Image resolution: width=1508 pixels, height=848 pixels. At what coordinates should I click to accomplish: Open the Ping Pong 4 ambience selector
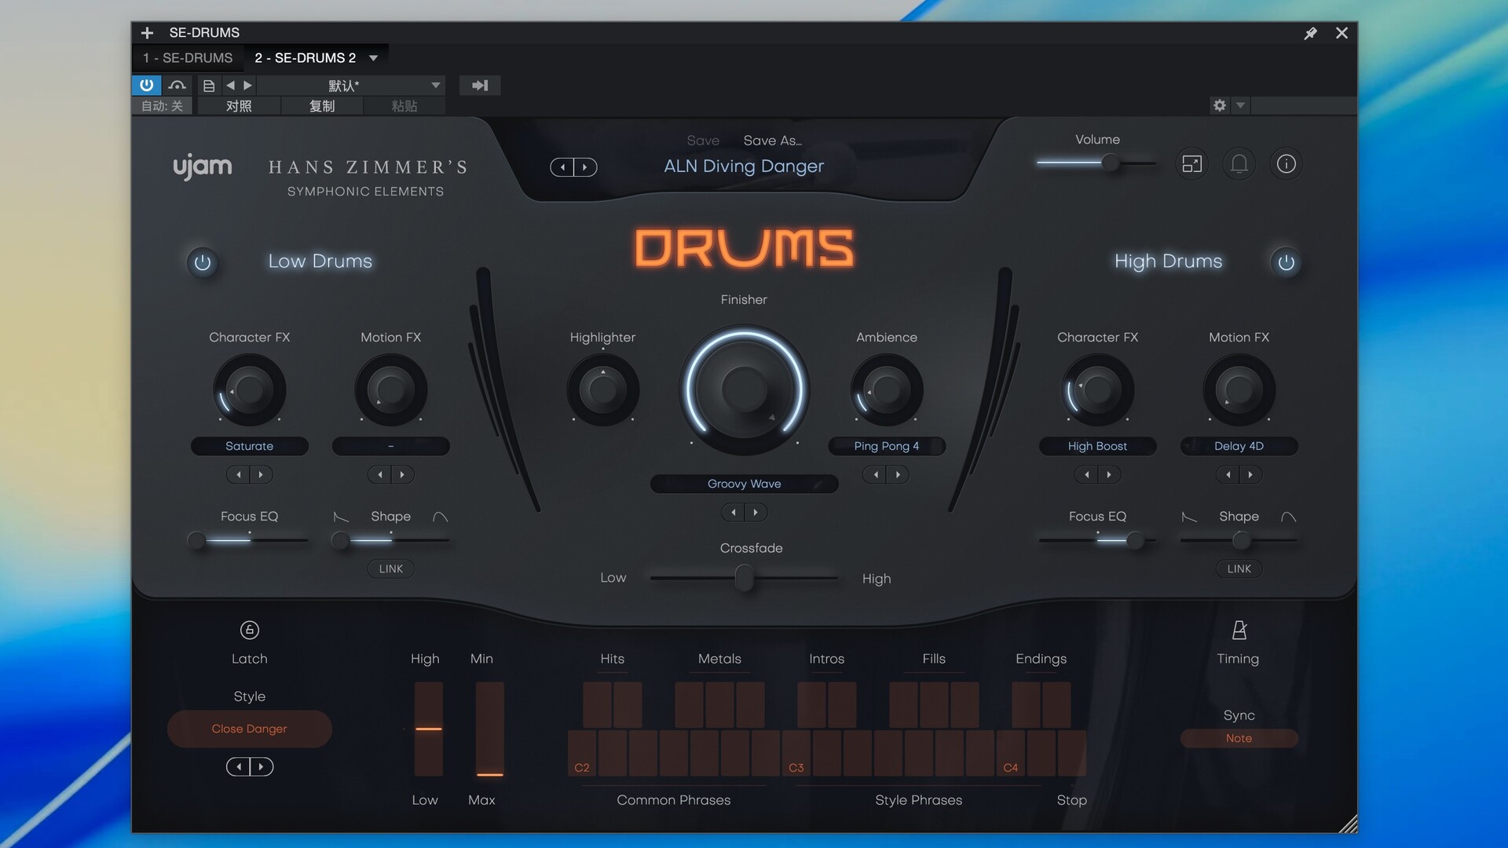coord(887,446)
